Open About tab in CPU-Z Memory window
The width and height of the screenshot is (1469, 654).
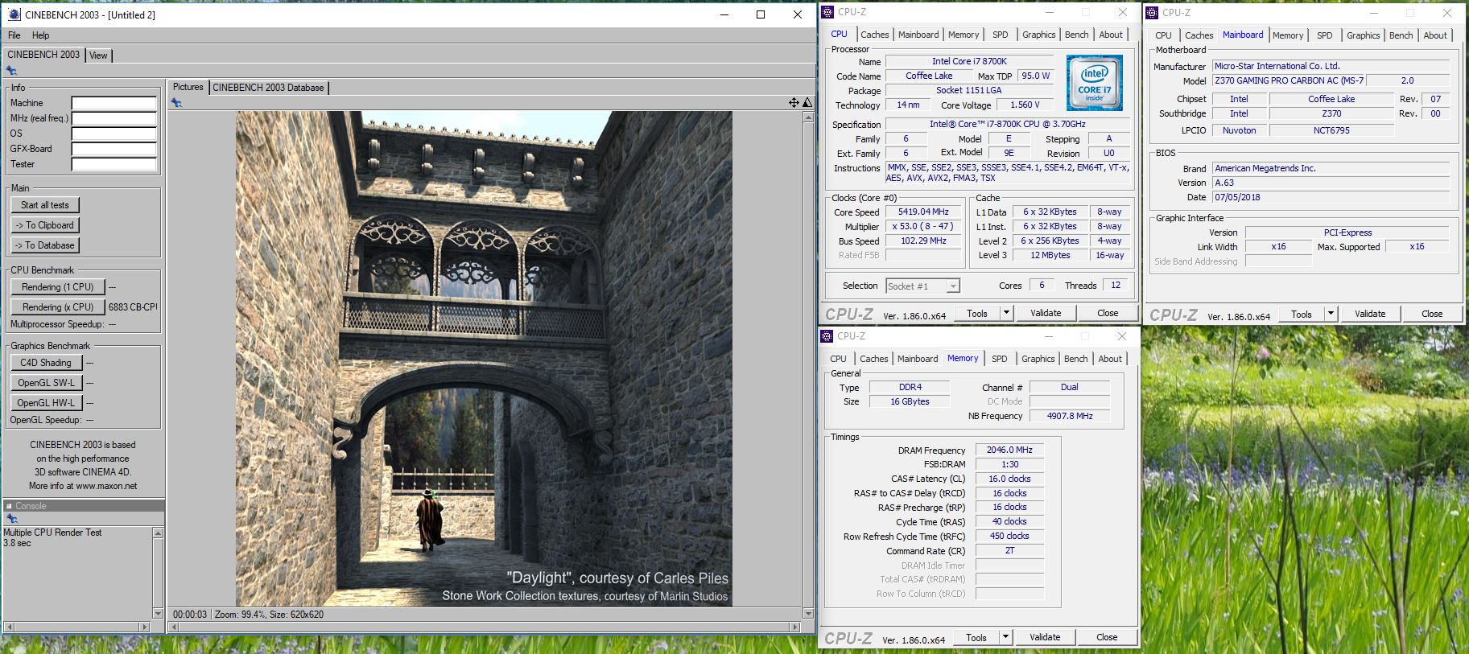[1109, 359]
